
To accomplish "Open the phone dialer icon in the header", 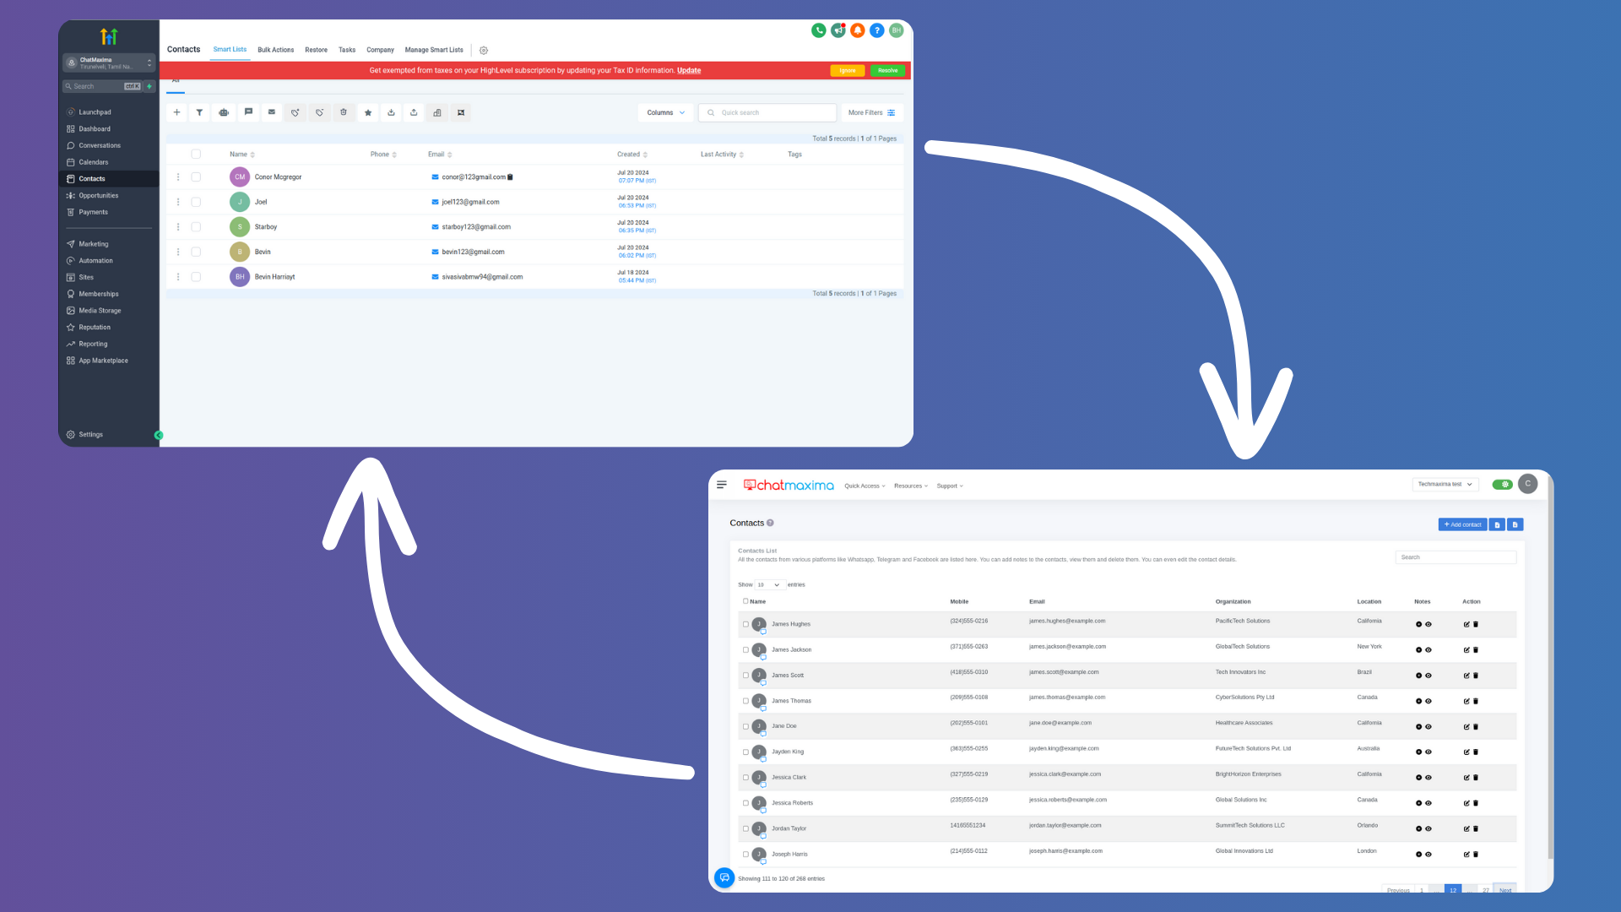I will [x=818, y=30].
